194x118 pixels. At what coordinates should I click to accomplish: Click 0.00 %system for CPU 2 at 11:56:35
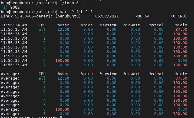(112, 43)
